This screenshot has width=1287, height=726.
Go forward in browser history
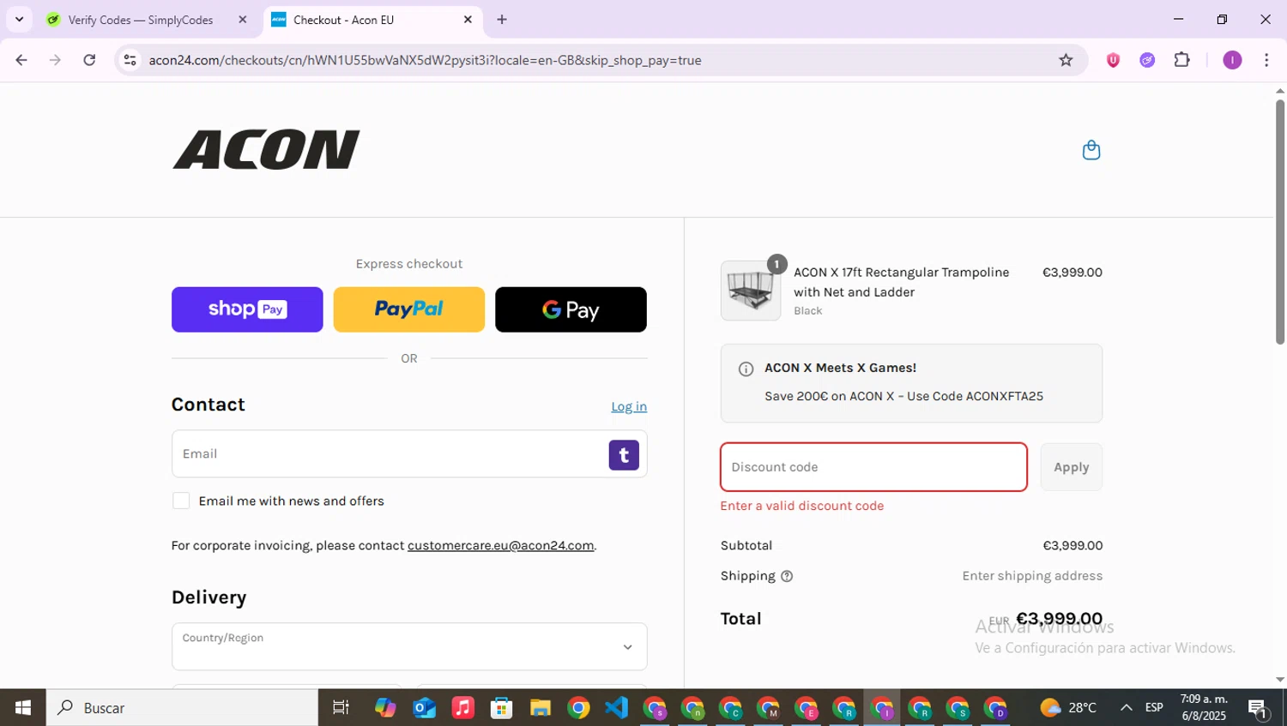click(x=55, y=60)
